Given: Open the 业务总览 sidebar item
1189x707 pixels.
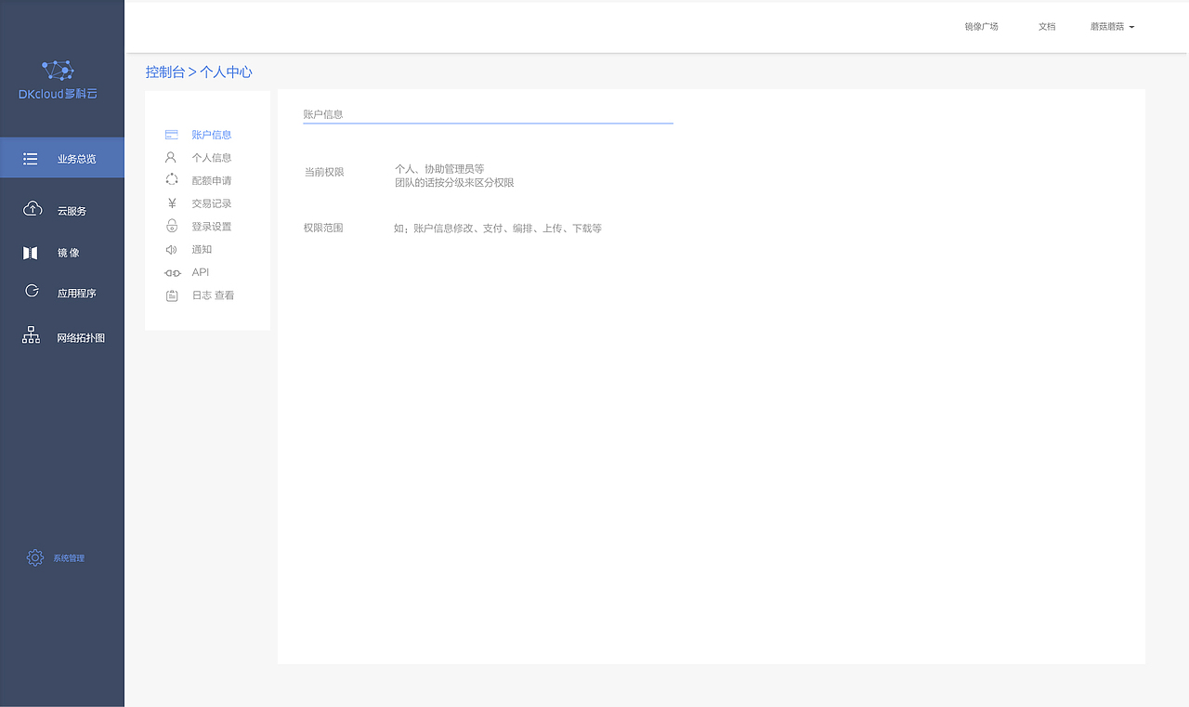Looking at the screenshot, I should click(x=62, y=158).
